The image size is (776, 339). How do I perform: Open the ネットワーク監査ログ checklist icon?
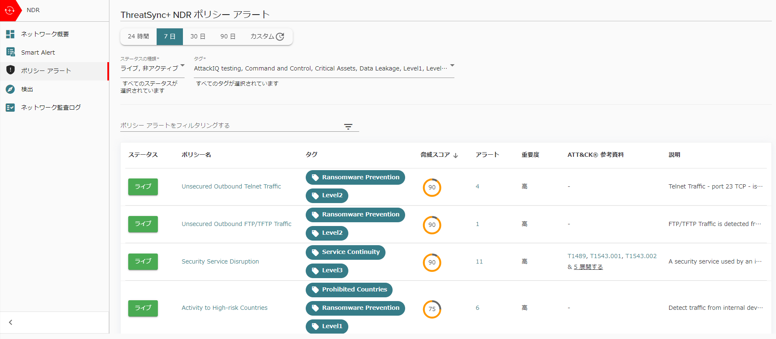tap(10, 108)
